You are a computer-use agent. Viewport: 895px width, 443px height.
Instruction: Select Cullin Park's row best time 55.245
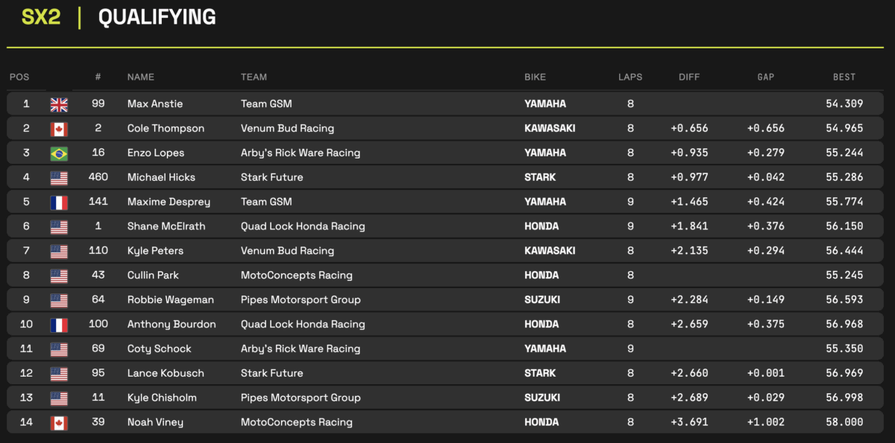click(x=844, y=275)
